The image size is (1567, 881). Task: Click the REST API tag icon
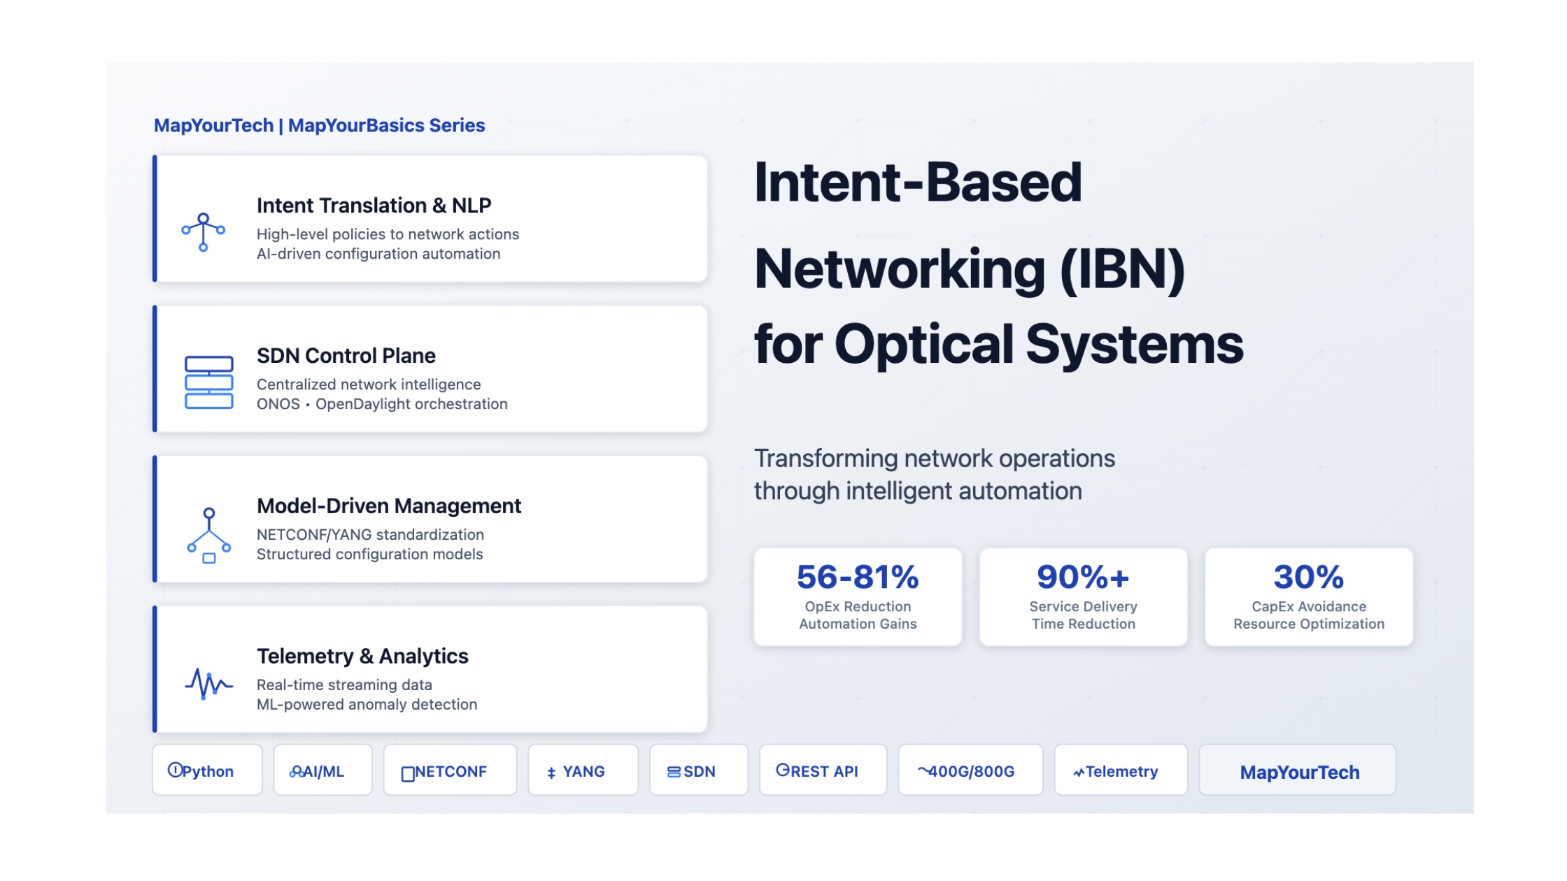point(783,770)
